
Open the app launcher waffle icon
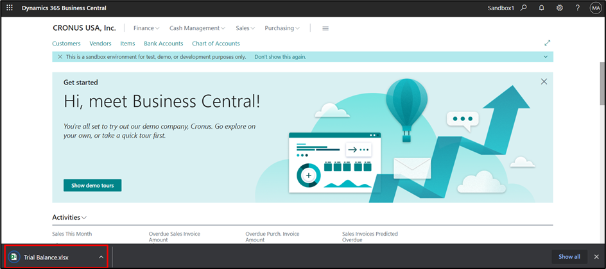(x=10, y=8)
